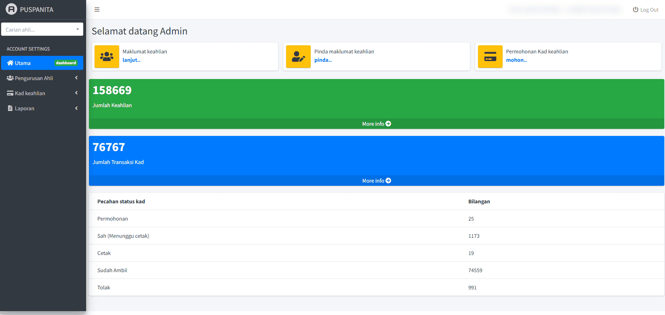The height and width of the screenshot is (315, 665).
Task: Expand the Laporan chevron
Action: pyautogui.click(x=76, y=108)
